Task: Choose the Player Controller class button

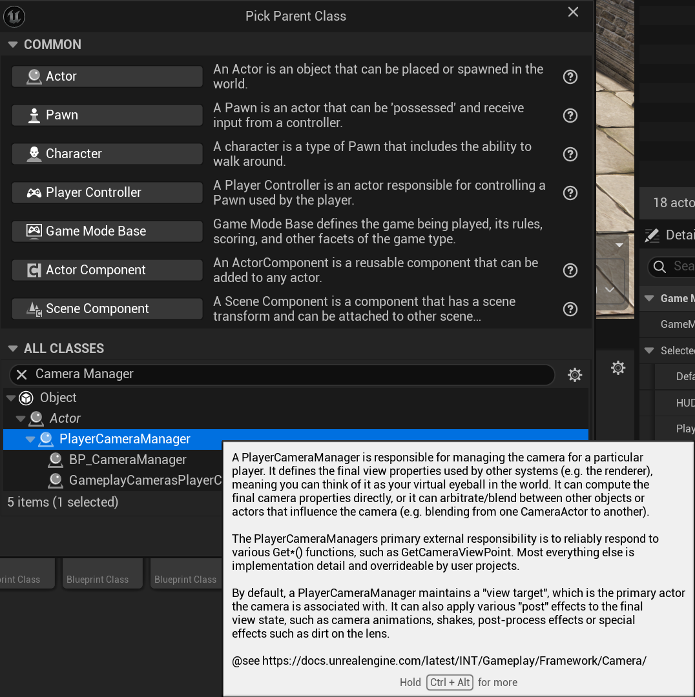Action: (x=107, y=192)
